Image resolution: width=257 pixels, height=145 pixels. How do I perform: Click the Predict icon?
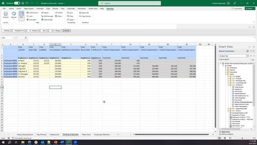coord(59,12)
